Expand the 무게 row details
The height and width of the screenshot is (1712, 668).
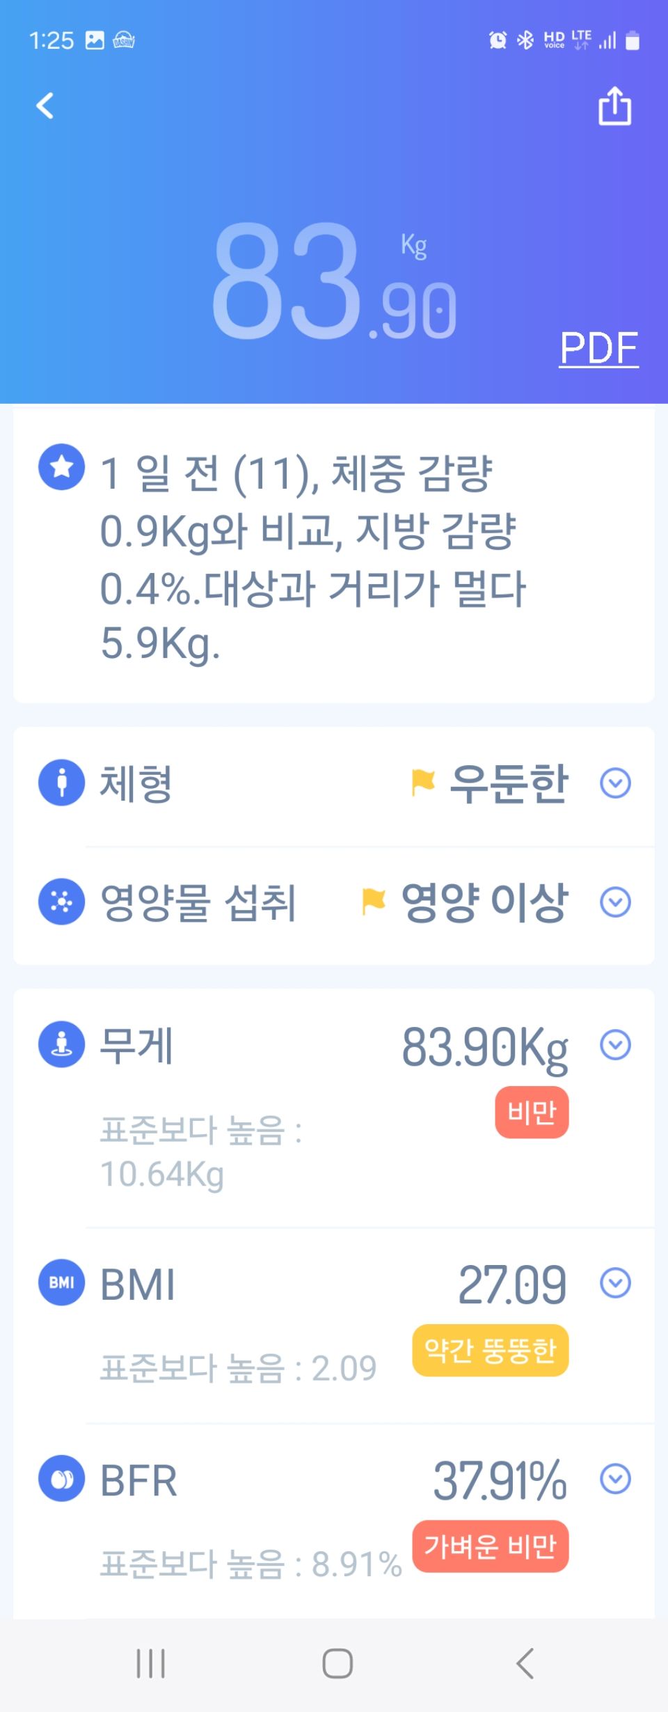(x=615, y=1045)
